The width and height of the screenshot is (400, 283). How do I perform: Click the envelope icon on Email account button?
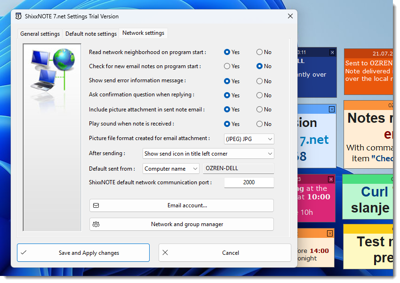96,205
